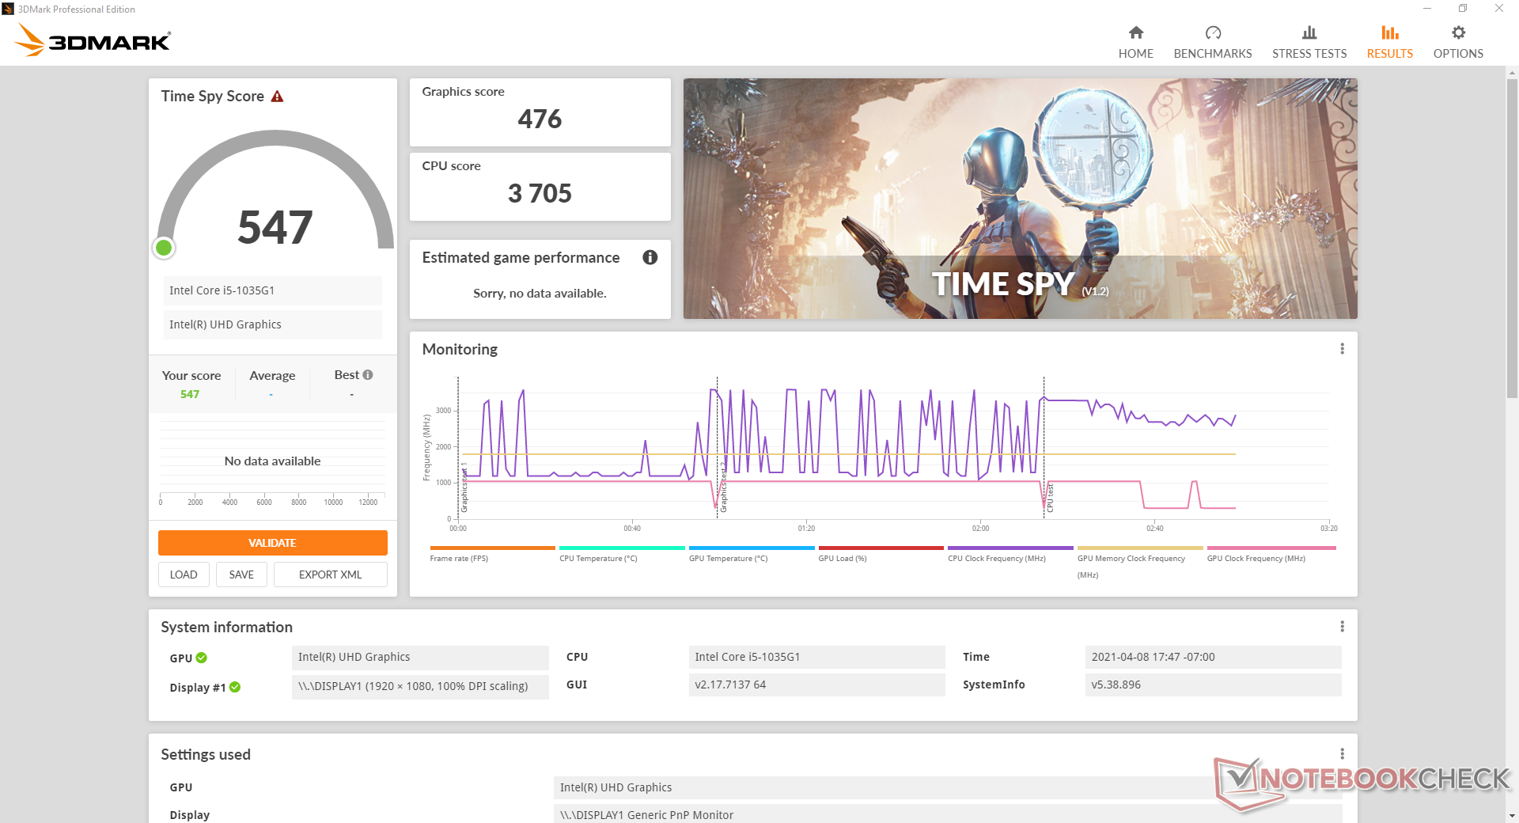This screenshot has height=823, width=1519.
Task: Click the Export XML button
Action: 330,575
